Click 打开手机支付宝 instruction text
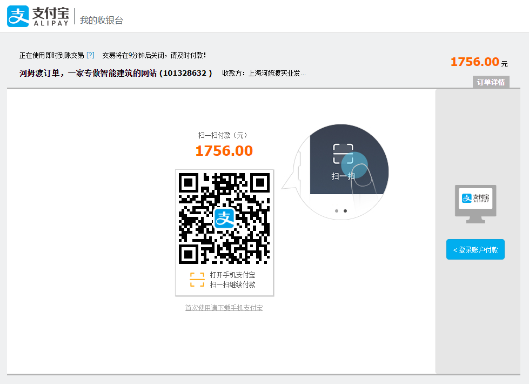Screen dimensions: 529x384 [x=232, y=275]
